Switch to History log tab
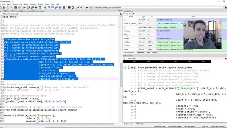Image resolution: width=227 pixels, height=128 pixels. (x=139, y=124)
